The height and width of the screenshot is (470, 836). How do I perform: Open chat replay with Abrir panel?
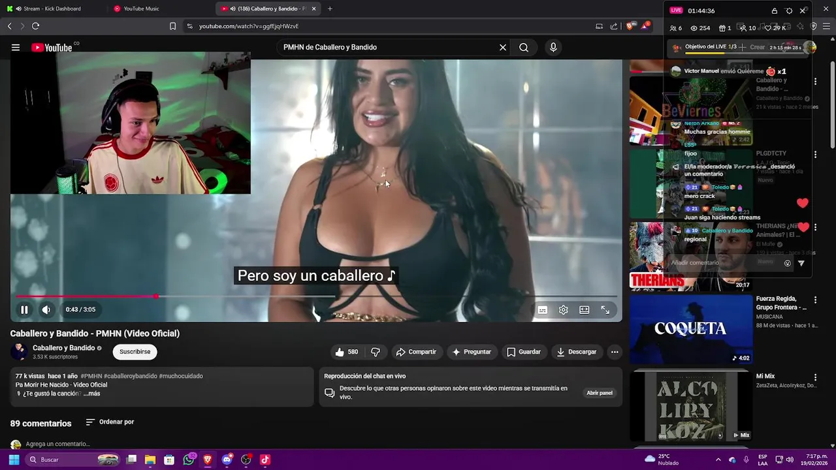click(600, 393)
